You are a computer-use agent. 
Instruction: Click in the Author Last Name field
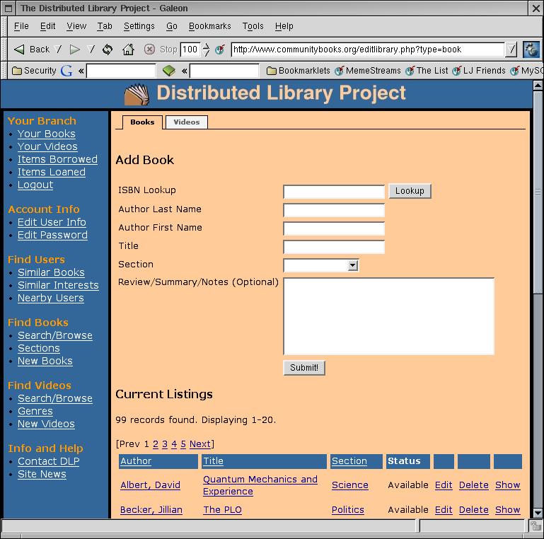333,210
